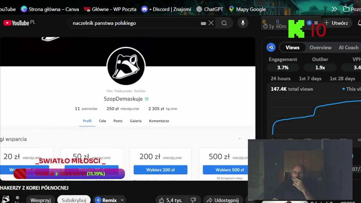
Task: Open the Profil tab in the video
Action: (x=87, y=121)
